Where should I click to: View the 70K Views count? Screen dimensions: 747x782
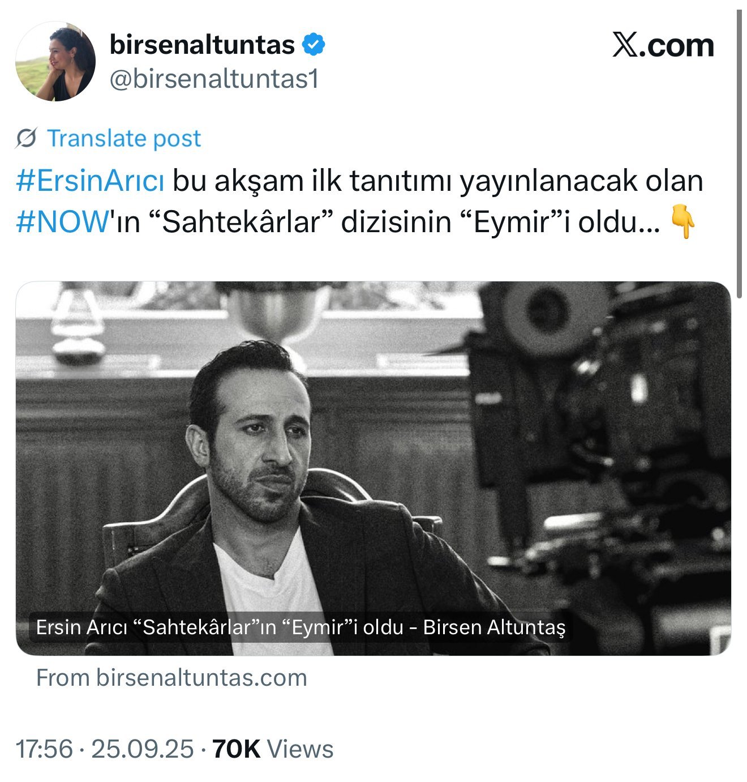click(273, 749)
